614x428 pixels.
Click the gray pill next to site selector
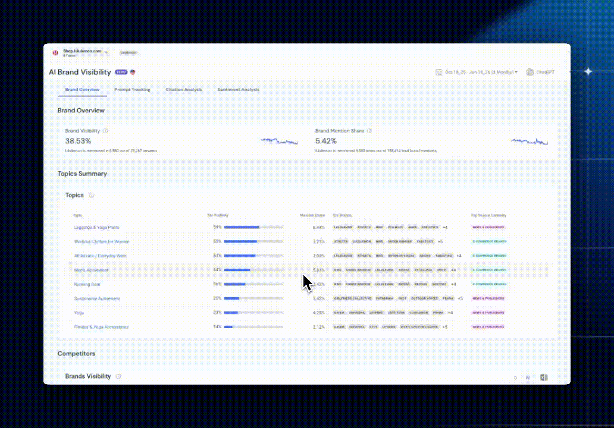click(x=129, y=53)
